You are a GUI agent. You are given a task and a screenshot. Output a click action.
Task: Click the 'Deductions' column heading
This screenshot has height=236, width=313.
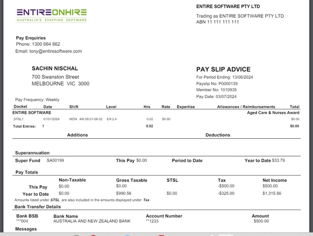[x=218, y=135]
